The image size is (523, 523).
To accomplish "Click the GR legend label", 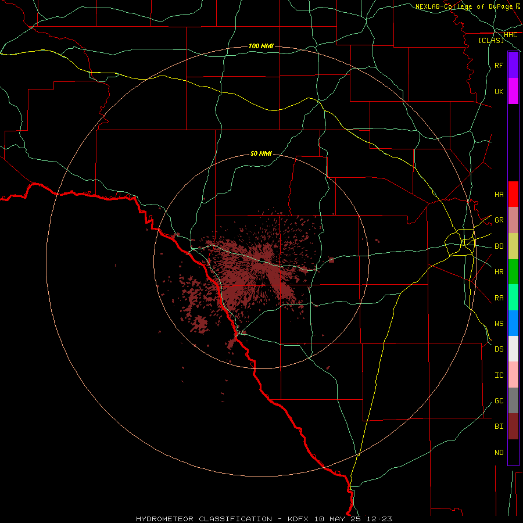I will point(499,220).
